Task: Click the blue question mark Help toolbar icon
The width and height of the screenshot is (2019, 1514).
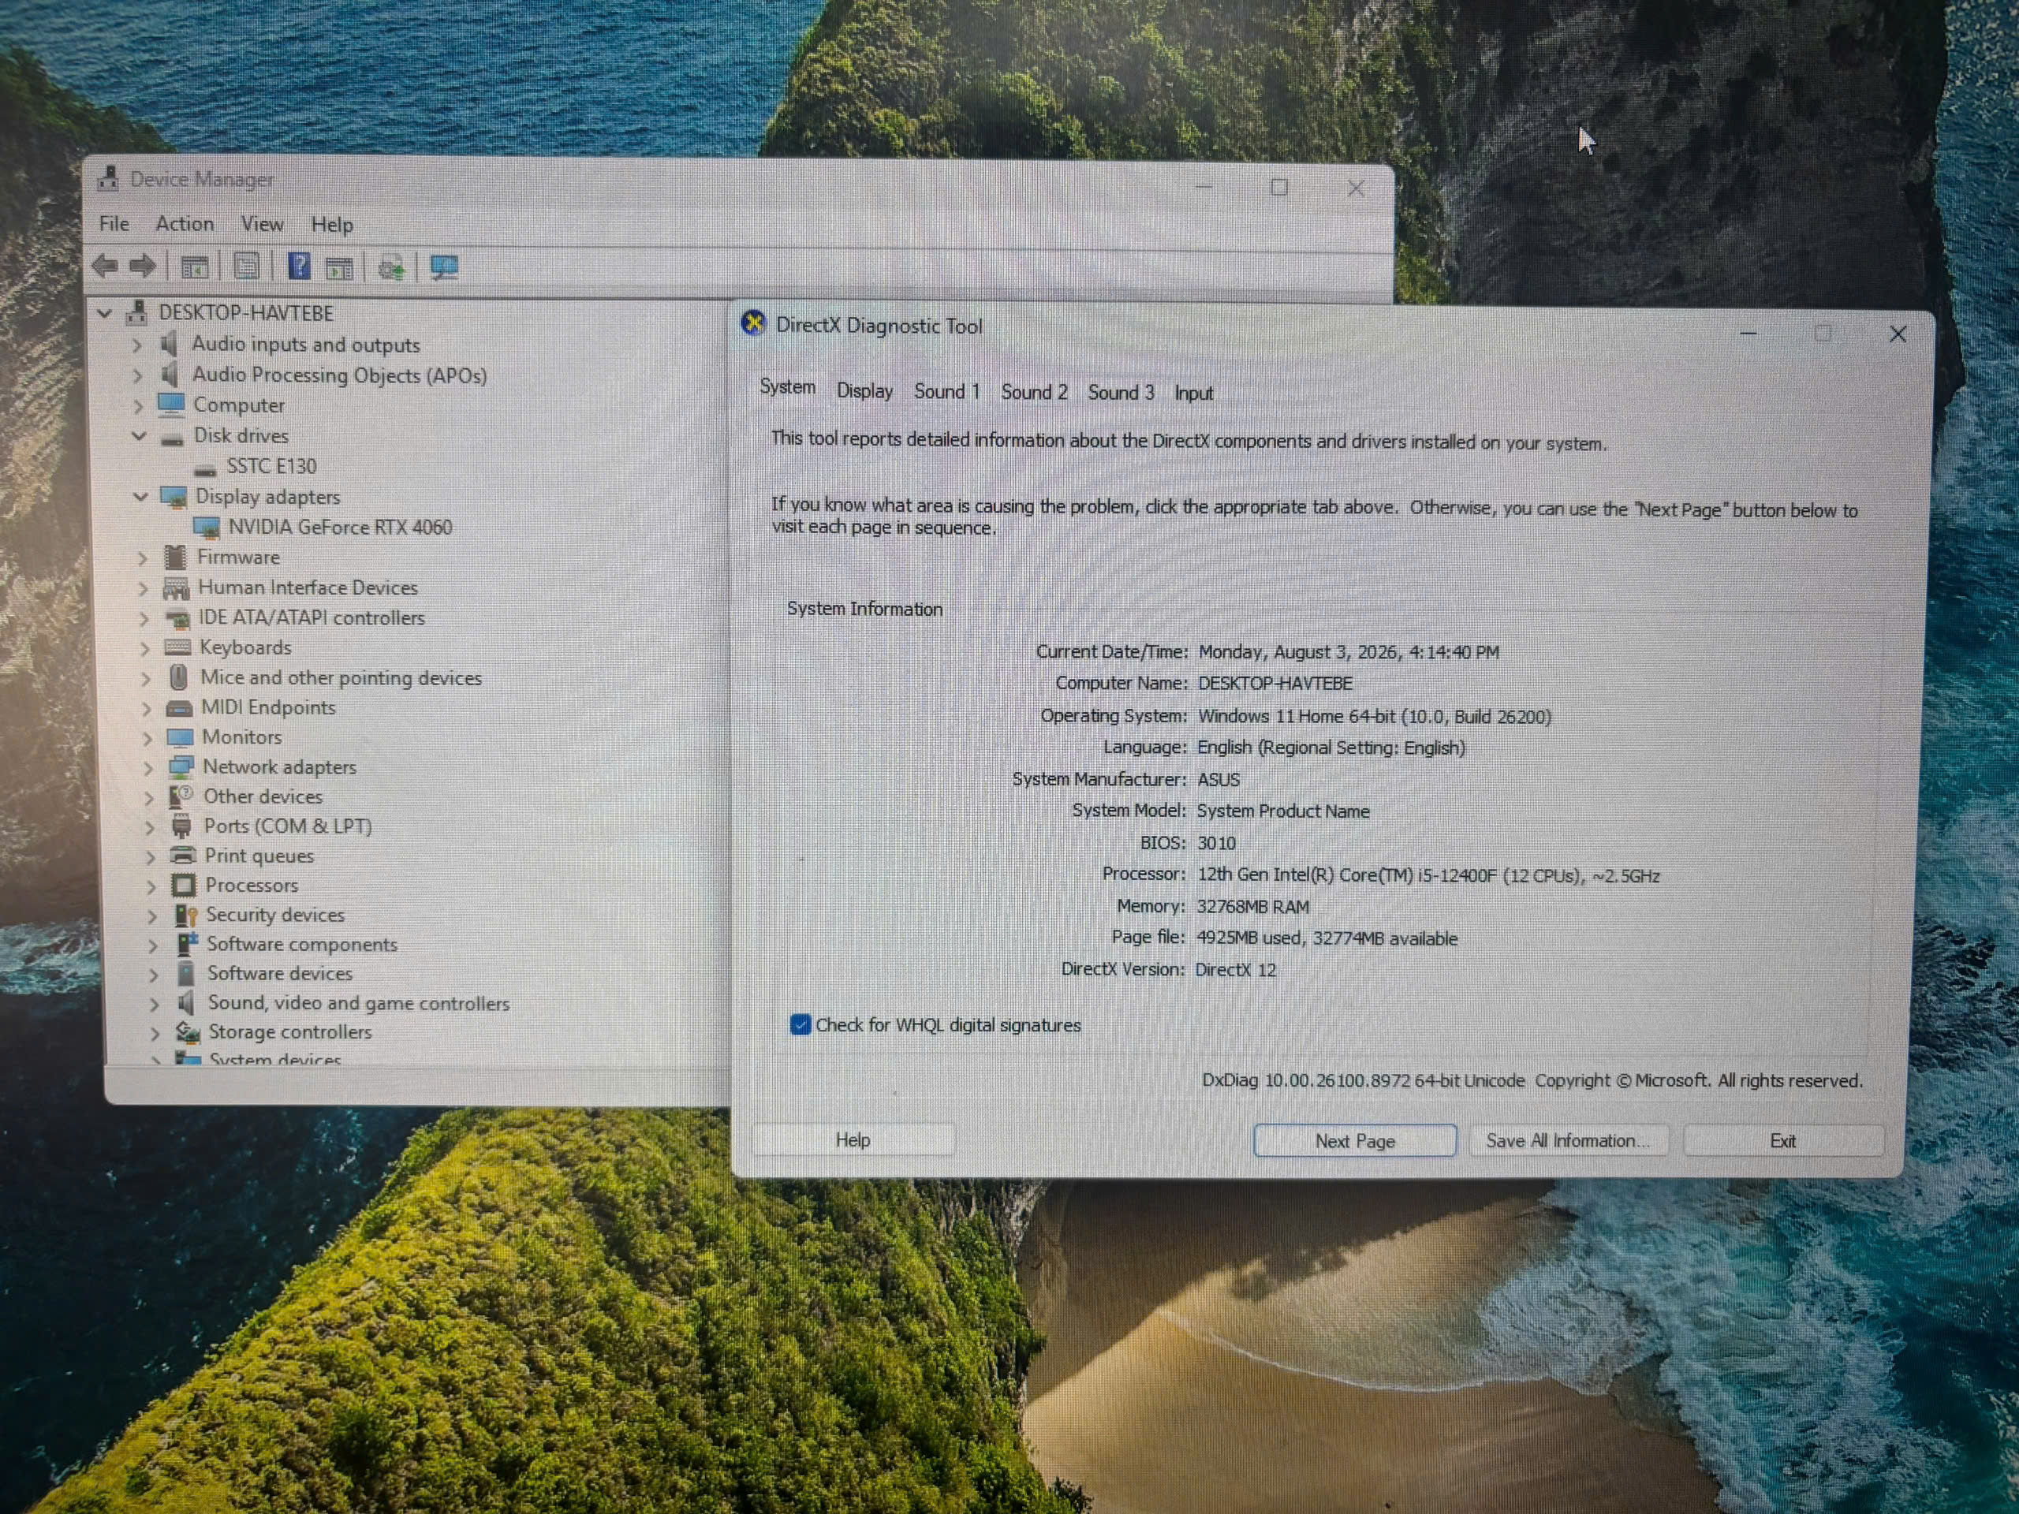Action: [298, 267]
